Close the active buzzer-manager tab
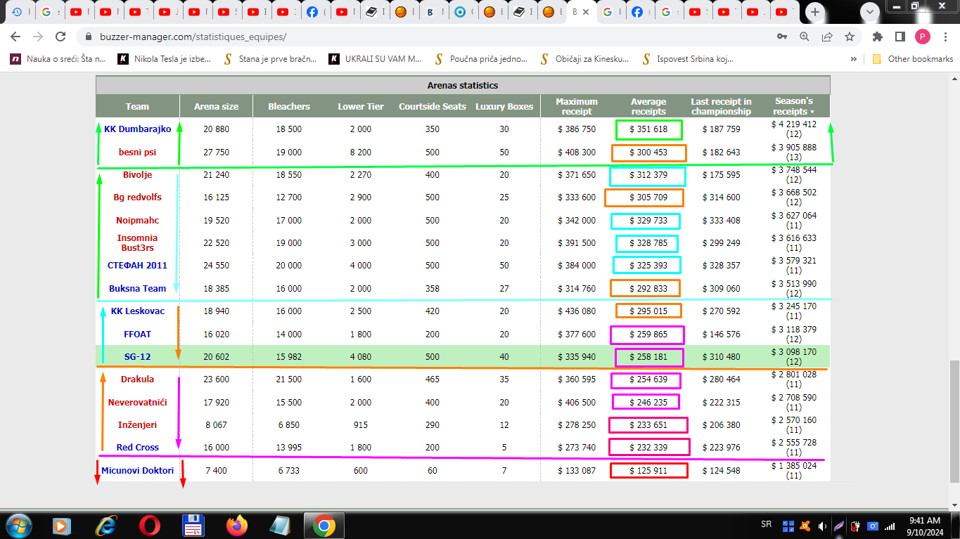The width and height of the screenshot is (960, 539). (x=586, y=12)
